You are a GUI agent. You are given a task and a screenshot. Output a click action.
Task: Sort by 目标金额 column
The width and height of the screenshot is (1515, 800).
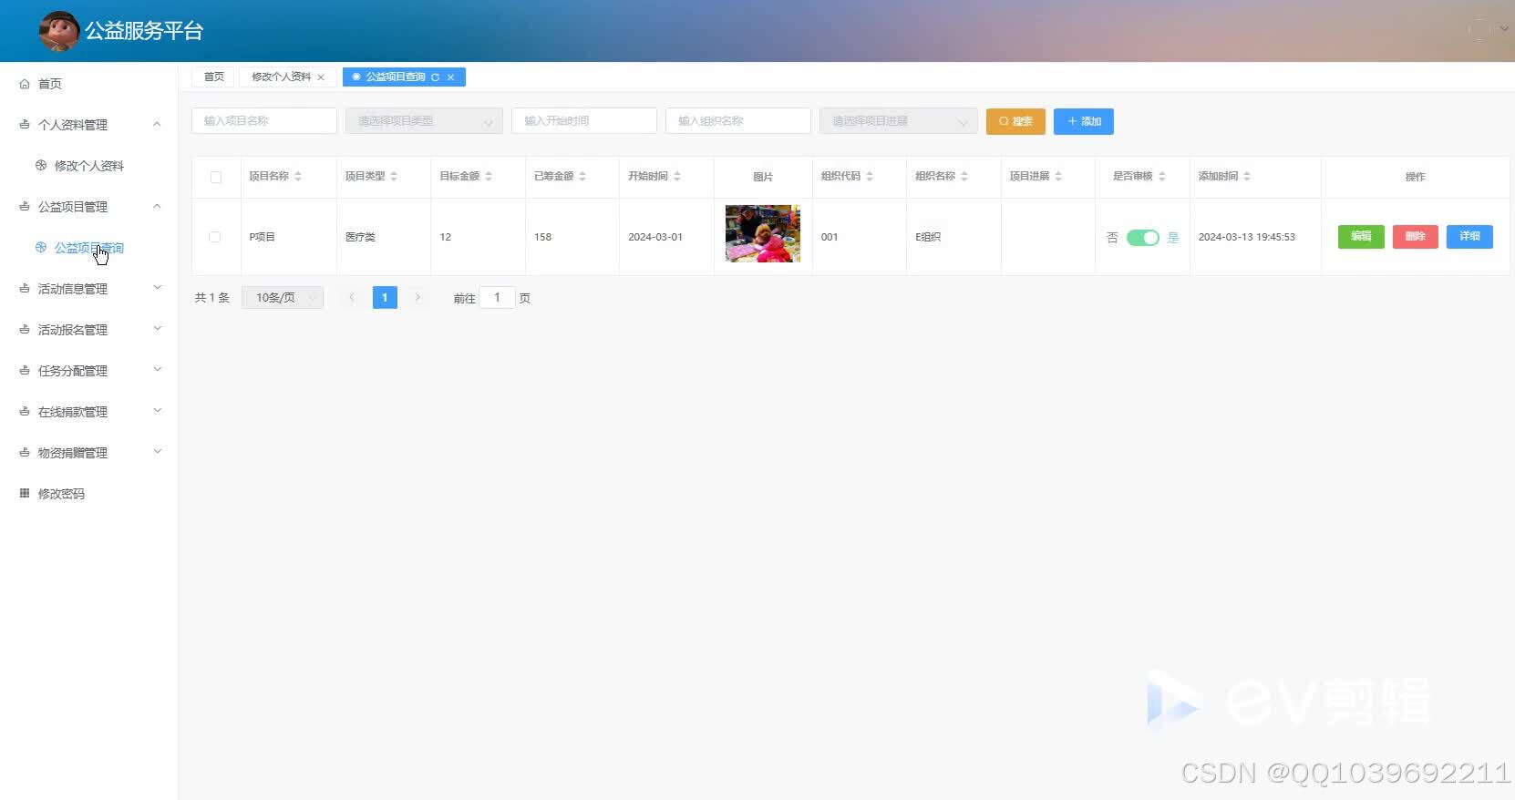click(489, 177)
